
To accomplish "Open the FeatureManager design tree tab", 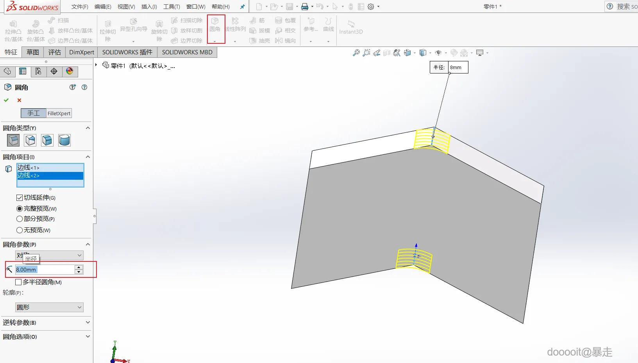I will point(7,72).
